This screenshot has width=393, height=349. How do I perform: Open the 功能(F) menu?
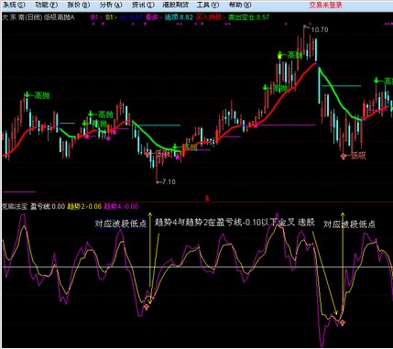point(47,5)
